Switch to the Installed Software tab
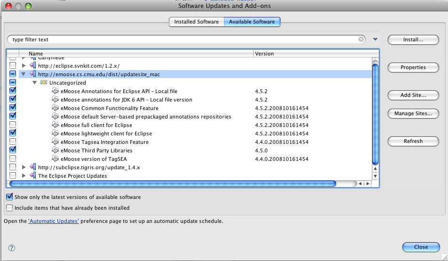 (196, 22)
